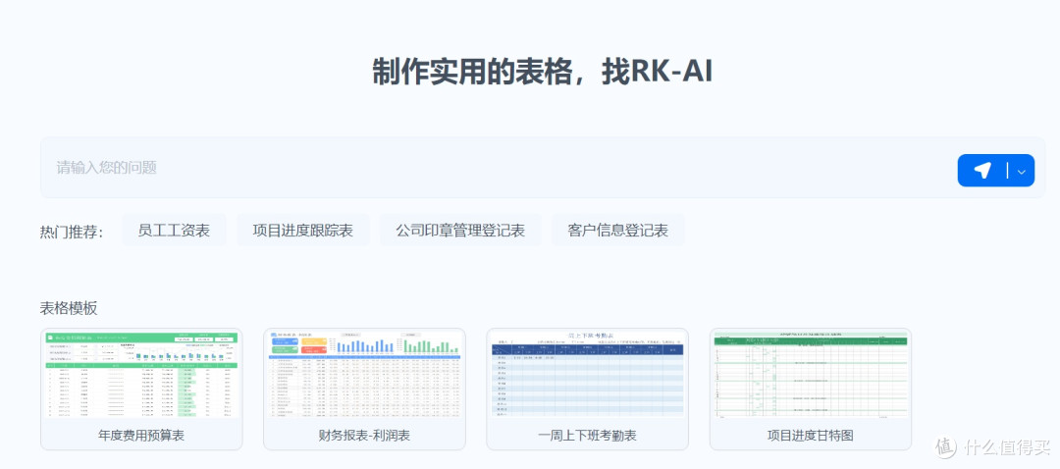This screenshot has width=1060, height=469.
Task: Click the 制作实用的表格，找RK-AI headline
Action: click(x=542, y=72)
